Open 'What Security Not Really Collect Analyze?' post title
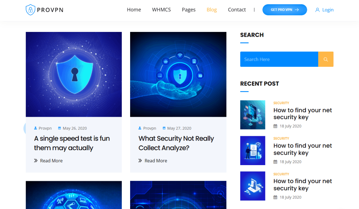 pyautogui.click(x=176, y=143)
